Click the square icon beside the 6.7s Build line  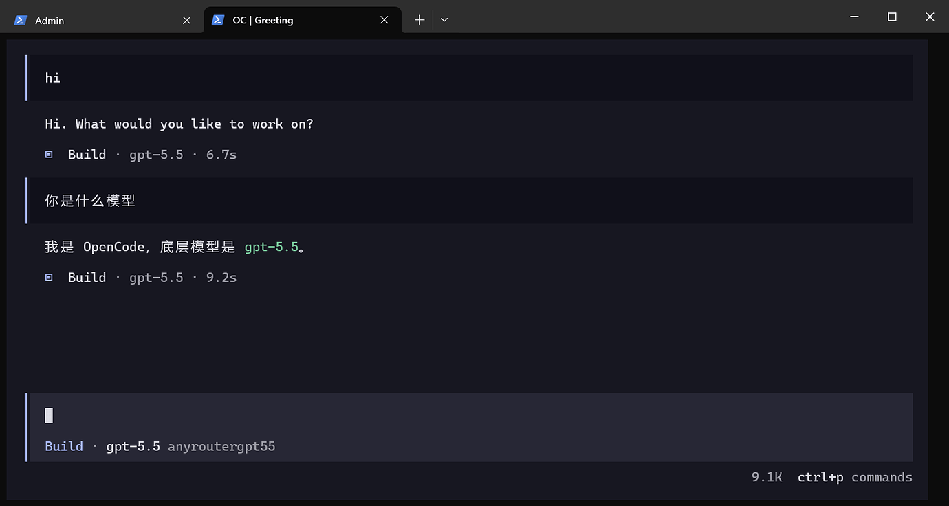(x=49, y=155)
